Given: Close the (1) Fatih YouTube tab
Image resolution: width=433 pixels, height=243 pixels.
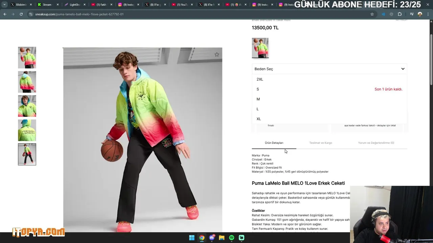Looking at the screenshot, I should click(111, 5).
